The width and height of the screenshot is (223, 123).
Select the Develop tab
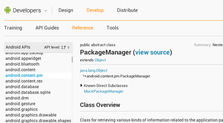95,10
